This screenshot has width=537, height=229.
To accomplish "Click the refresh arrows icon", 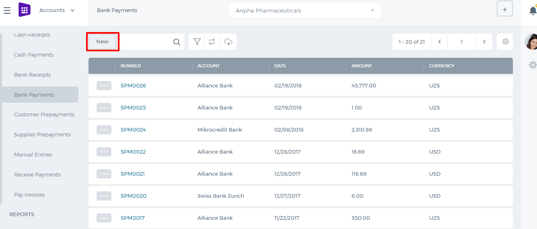I will pos(212,42).
